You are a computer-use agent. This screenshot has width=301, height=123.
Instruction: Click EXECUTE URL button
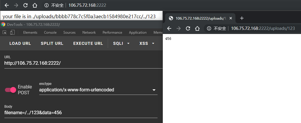click(88, 43)
